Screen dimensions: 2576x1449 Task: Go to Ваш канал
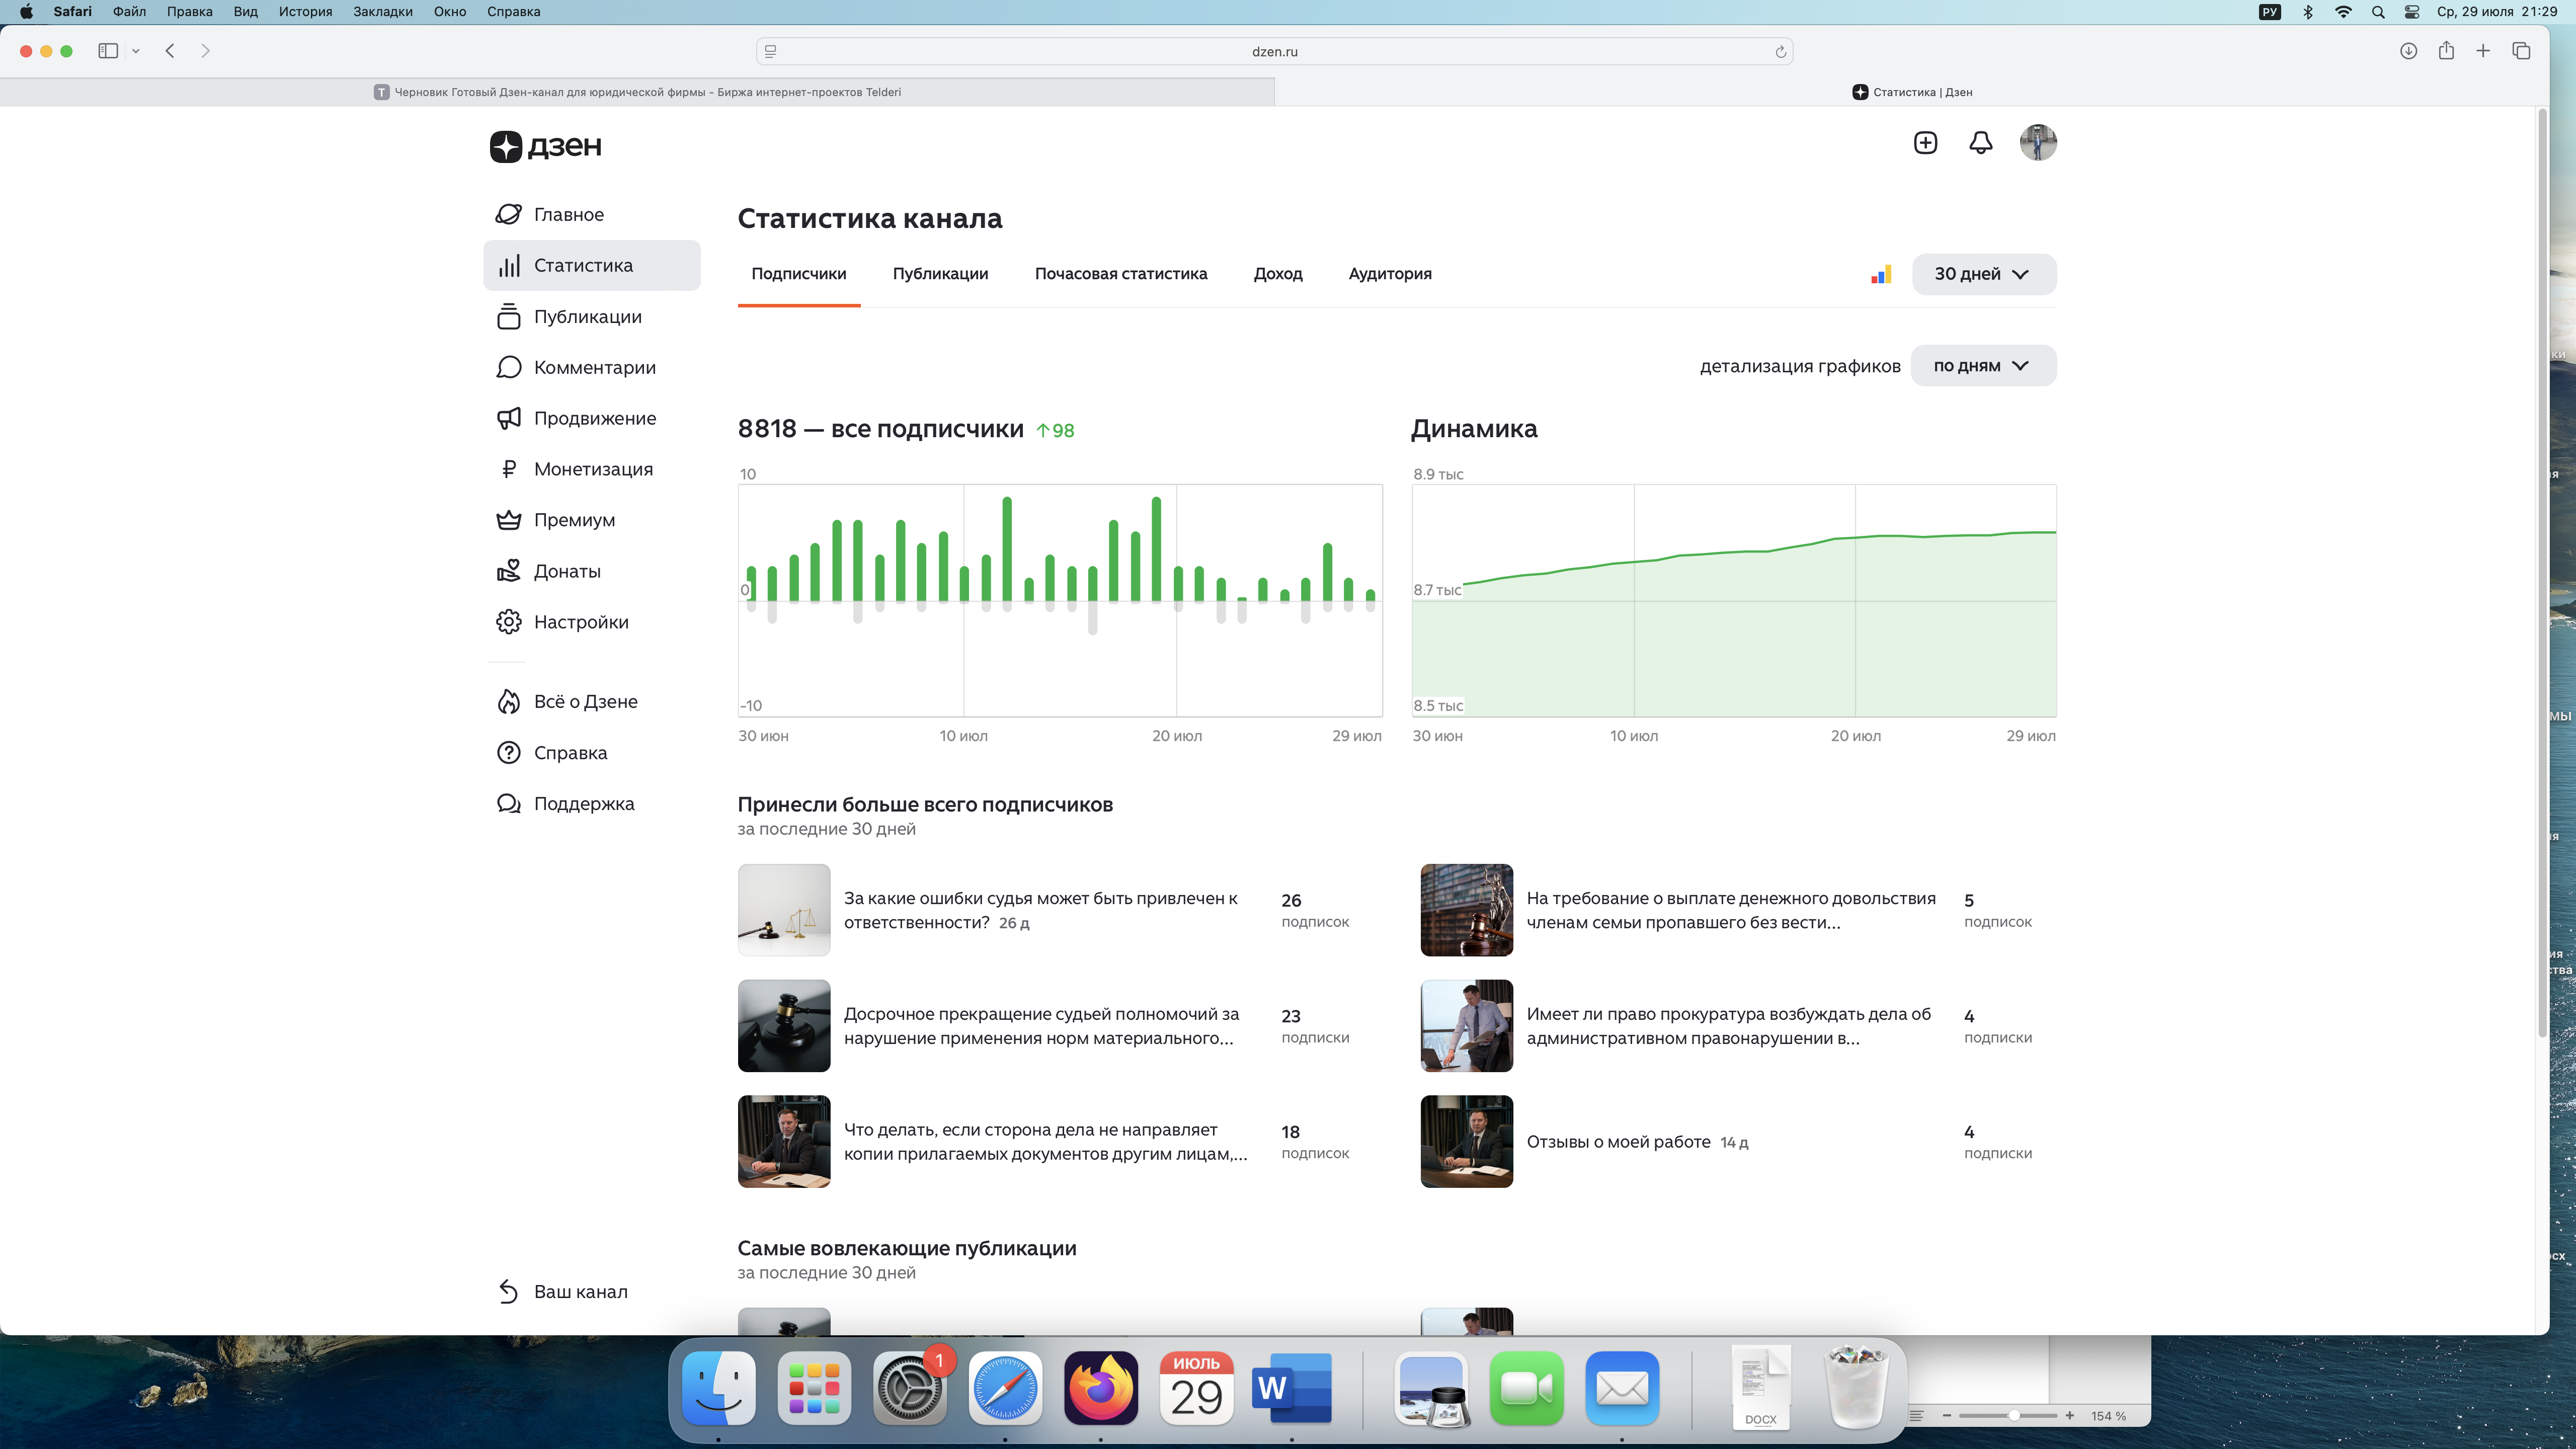point(592,1292)
